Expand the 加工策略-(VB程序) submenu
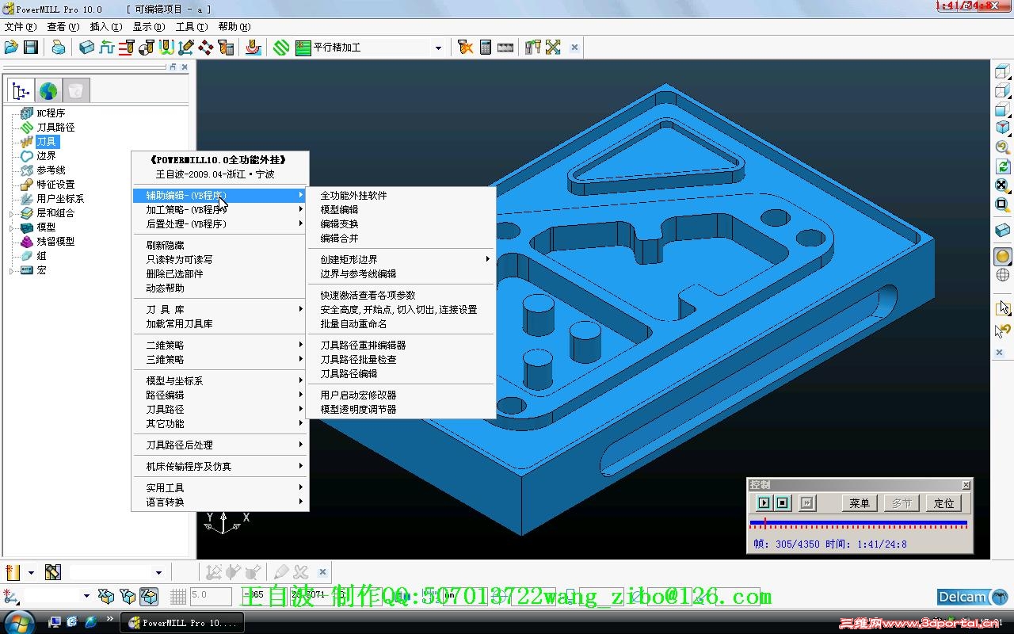Viewport: 1014px width, 634px height. click(220, 209)
